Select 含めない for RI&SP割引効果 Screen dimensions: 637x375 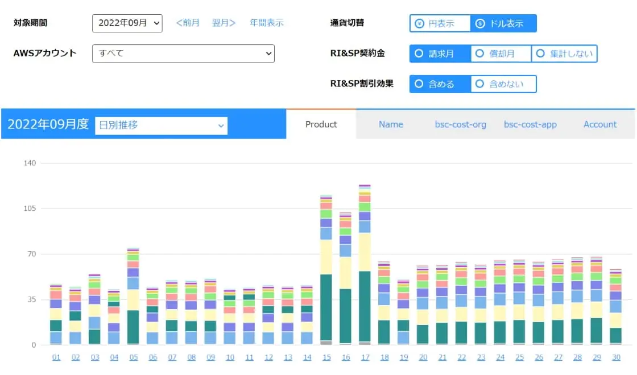(x=504, y=84)
